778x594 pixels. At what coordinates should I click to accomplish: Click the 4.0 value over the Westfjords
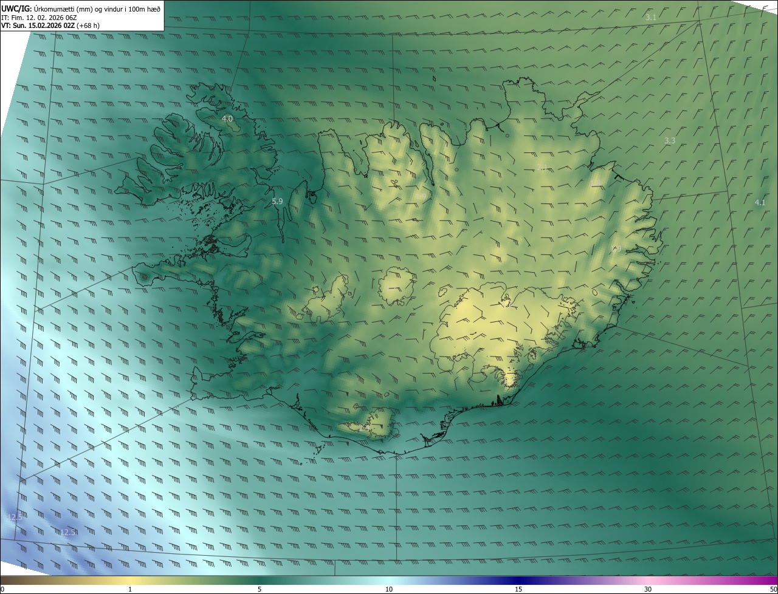[227, 118]
